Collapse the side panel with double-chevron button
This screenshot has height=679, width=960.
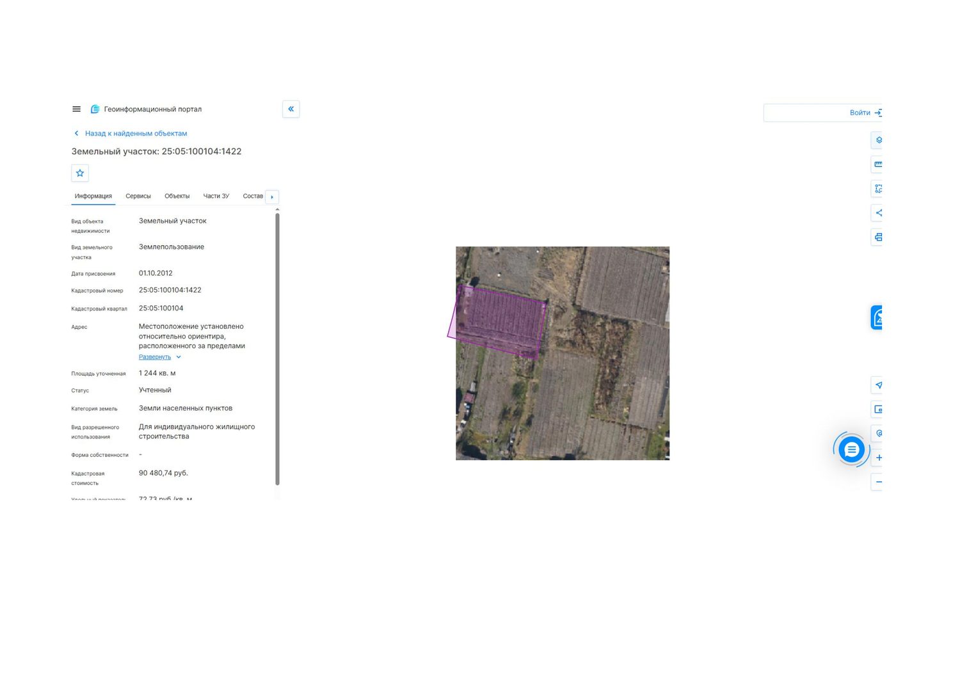click(291, 109)
